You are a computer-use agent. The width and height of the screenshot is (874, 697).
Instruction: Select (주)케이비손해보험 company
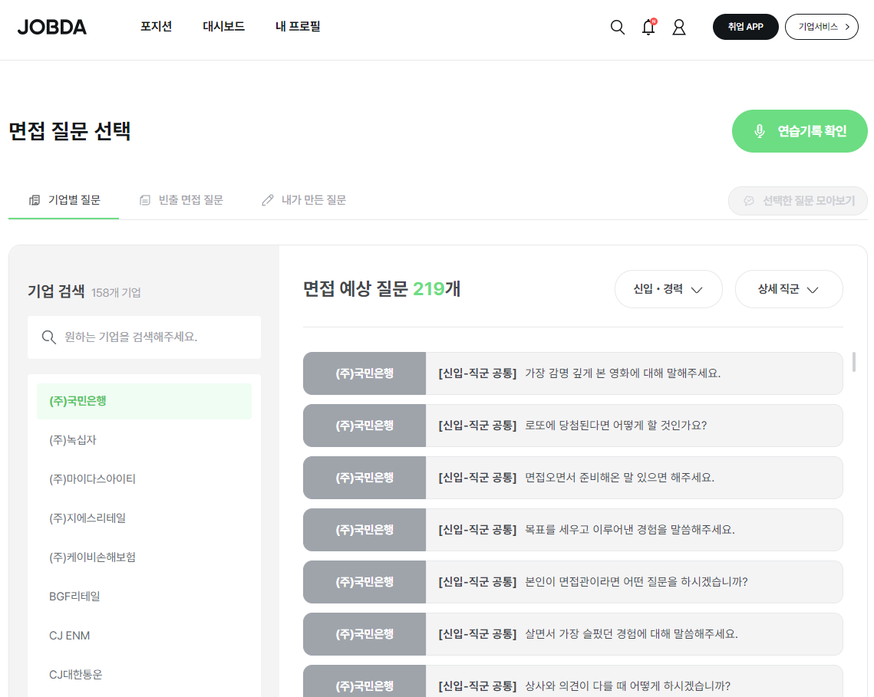(143, 557)
